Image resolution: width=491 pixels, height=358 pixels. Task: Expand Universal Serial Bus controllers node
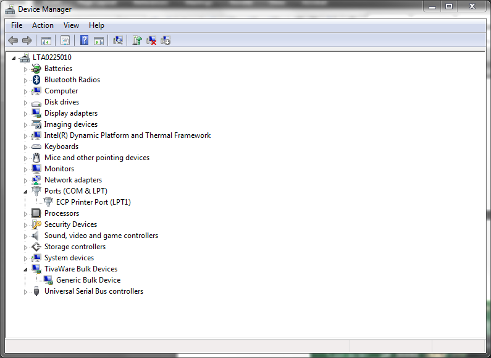(x=25, y=292)
